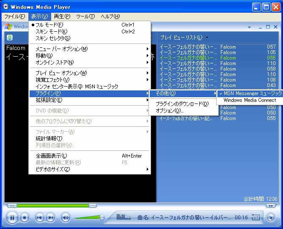Maximize the inner player pane
Image resolution: width=283 pixels, height=229 pixels.
268,27
